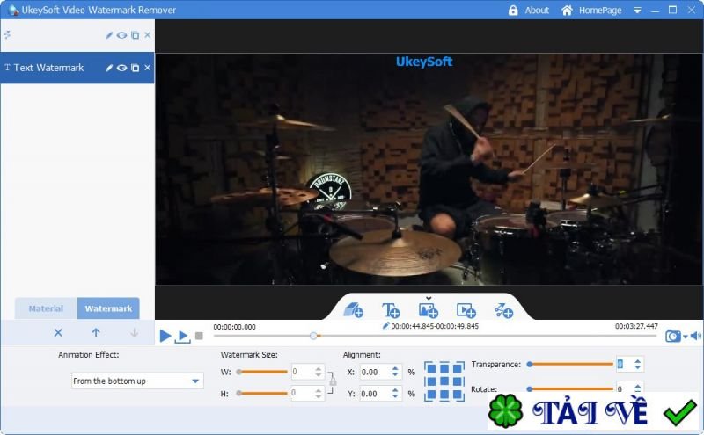Viewport: 704px width, 435px height.
Task: Delete selected watermark with X icon
Action: (58, 333)
